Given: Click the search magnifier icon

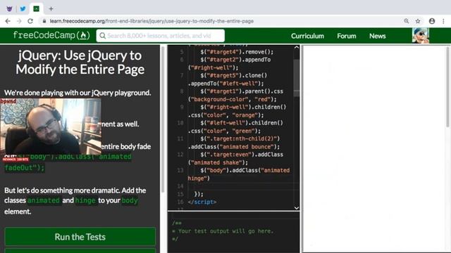Looking at the screenshot, I should pyautogui.click(x=102, y=36).
